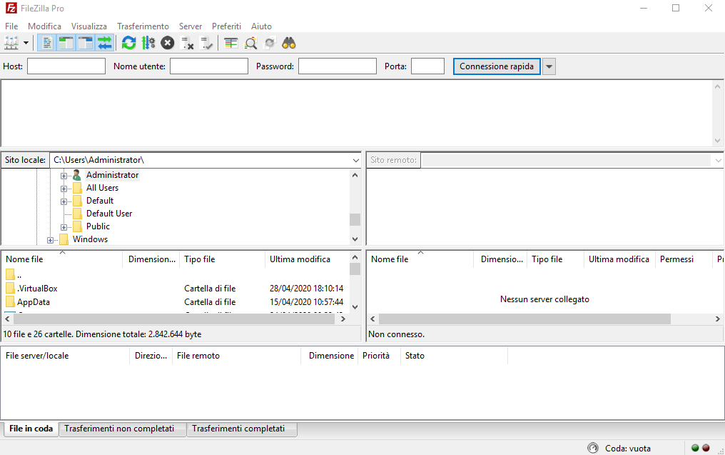The height and width of the screenshot is (455, 725).
Task: Click the queue status speed icon
Action: pyautogui.click(x=593, y=448)
